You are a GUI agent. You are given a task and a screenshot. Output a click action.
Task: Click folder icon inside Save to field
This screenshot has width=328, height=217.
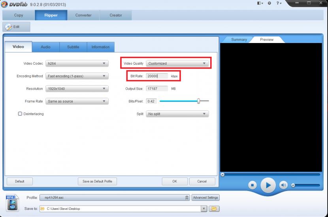(x=42, y=209)
